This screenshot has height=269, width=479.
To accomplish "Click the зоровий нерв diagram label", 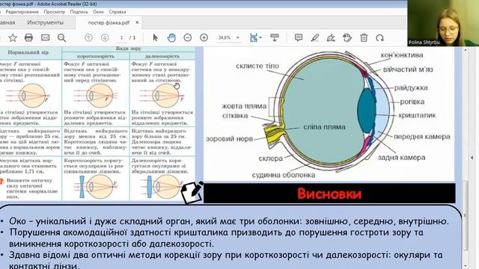I will click(229, 139).
